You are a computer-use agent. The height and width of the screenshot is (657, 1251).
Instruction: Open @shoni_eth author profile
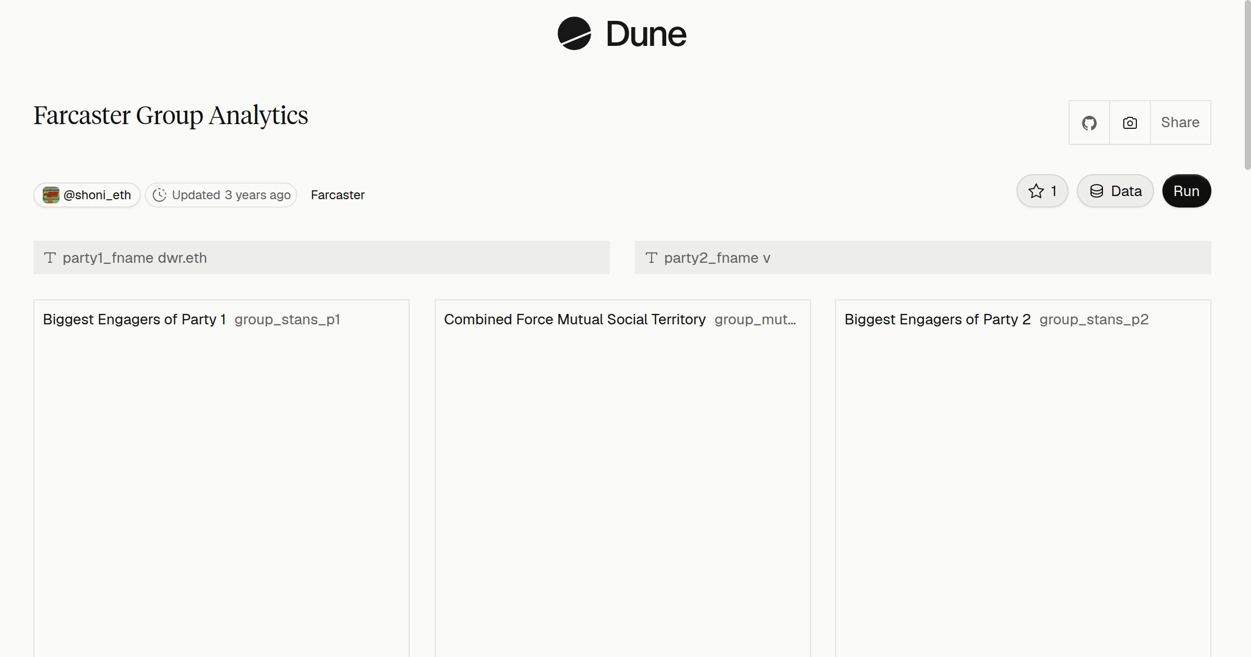coord(87,195)
